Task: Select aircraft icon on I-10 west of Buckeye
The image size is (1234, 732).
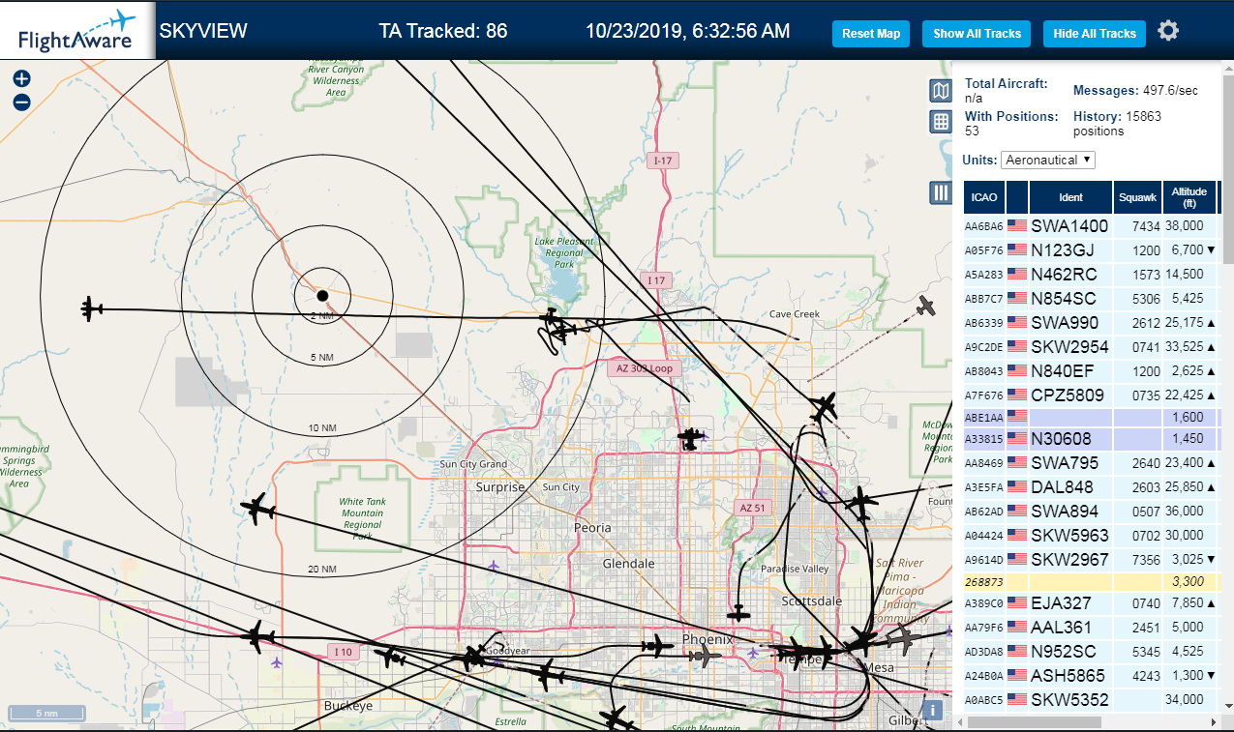Action: click(x=256, y=636)
